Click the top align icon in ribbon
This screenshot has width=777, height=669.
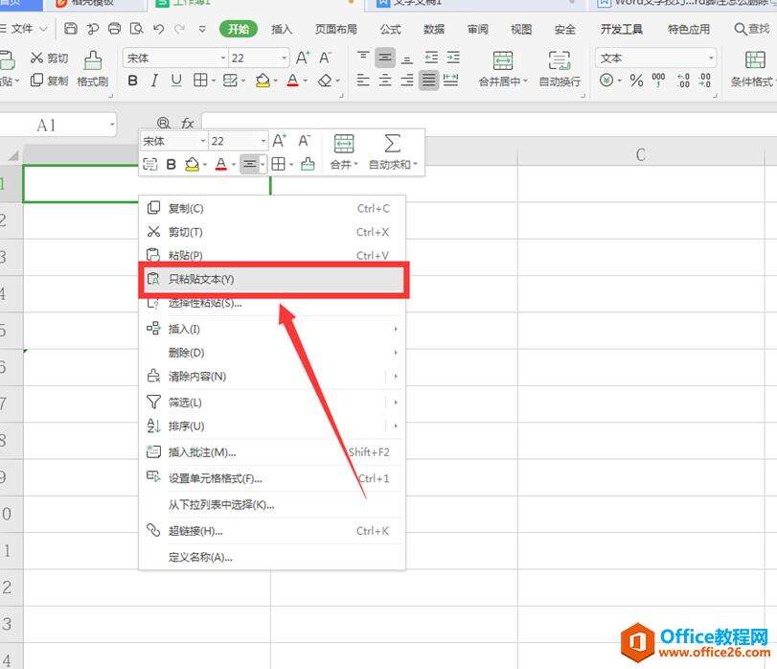pos(363,57)
